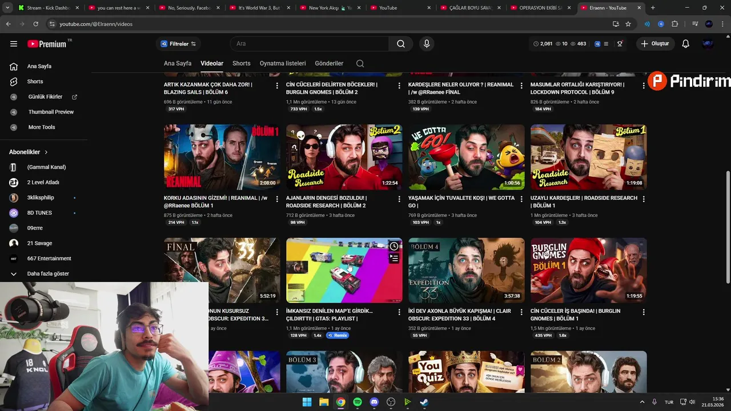Viewport: 731px width, 411px height.
Task: Switch to the channel Shorts tab
Action: (x=242, y=63)
